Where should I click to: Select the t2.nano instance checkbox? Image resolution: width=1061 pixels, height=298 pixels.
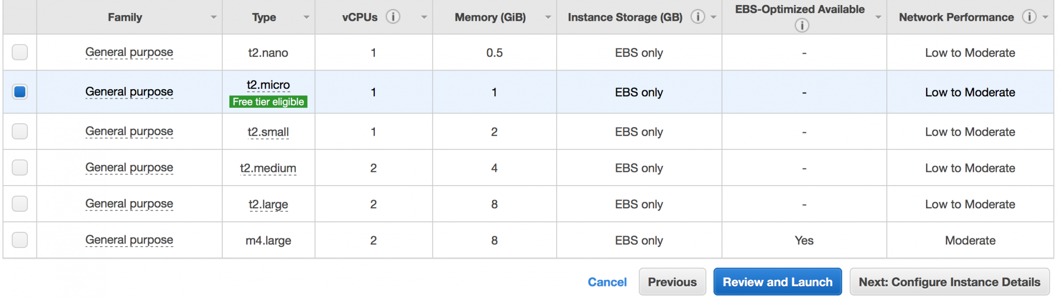coord(20,52)
